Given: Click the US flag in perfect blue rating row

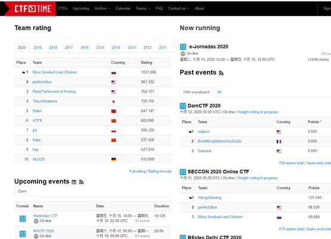Looking at the screenshot, I should [113, 82].
